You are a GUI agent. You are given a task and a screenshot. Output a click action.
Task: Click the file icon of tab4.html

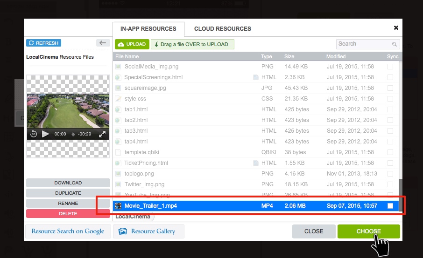118,142
